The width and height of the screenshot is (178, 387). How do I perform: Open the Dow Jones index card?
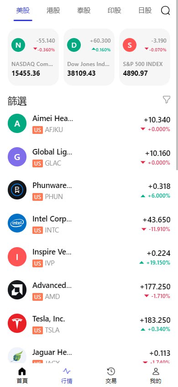point(89,57)
